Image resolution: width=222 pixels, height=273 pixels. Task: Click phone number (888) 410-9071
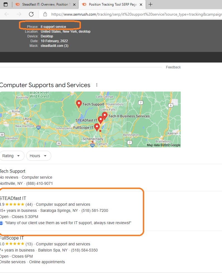click(x=39, y=183)
